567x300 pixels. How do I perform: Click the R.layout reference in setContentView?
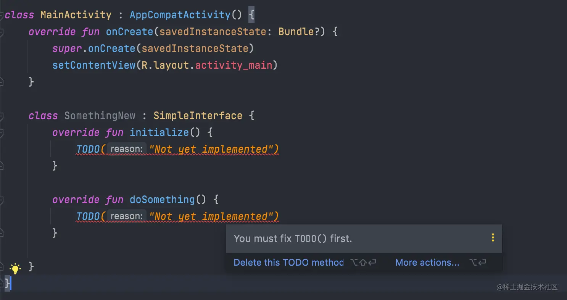165,65
